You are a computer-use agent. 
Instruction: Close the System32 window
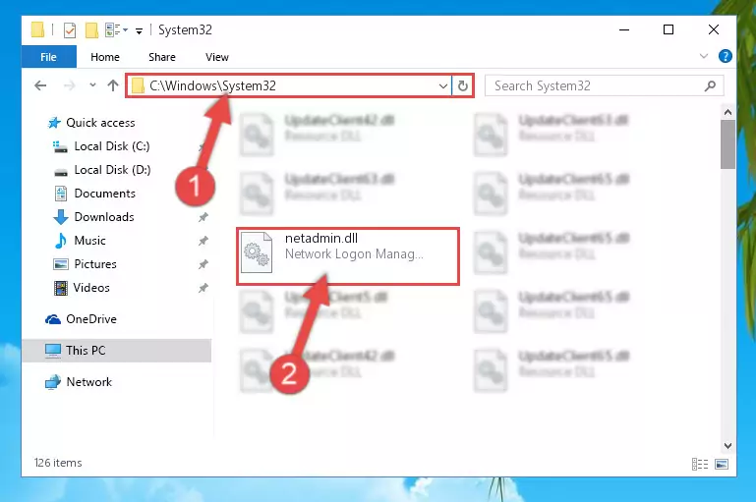tap(714, 29)
